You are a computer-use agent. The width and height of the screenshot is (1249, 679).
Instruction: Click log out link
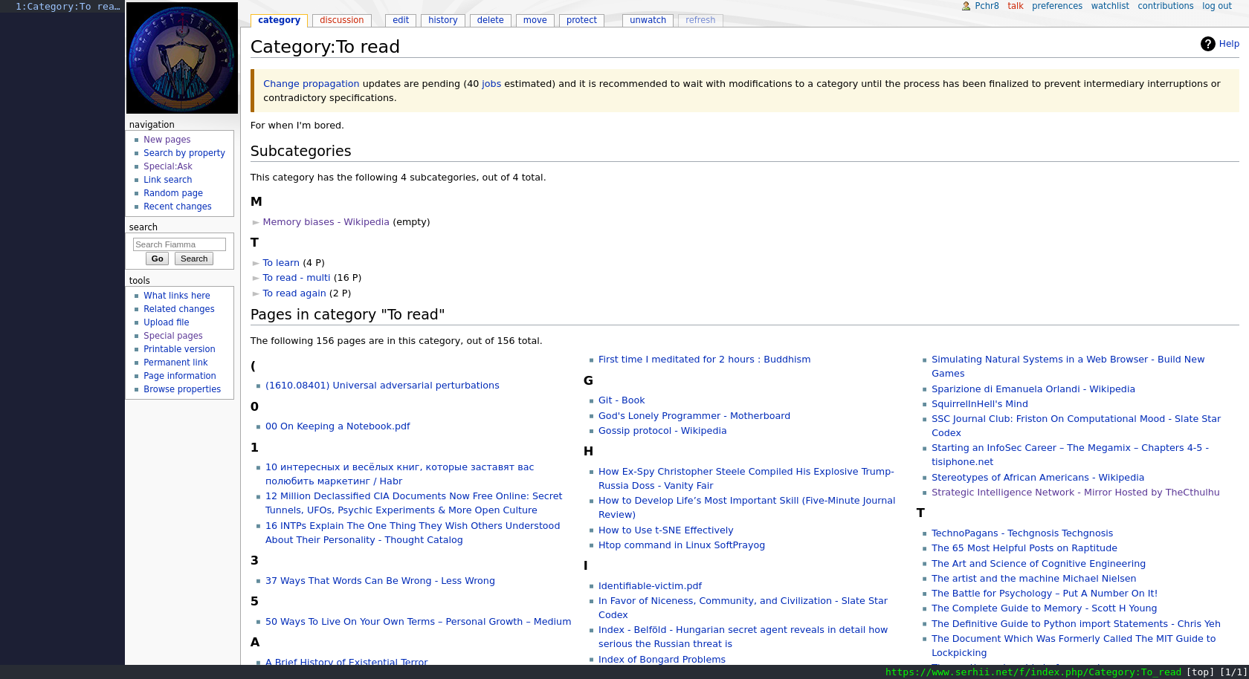tap(1216, 6)
